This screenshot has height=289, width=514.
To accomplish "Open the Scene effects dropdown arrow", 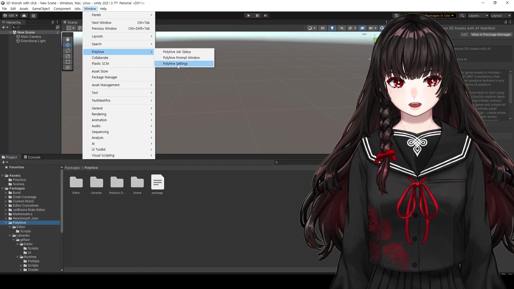I will point(355,28).
